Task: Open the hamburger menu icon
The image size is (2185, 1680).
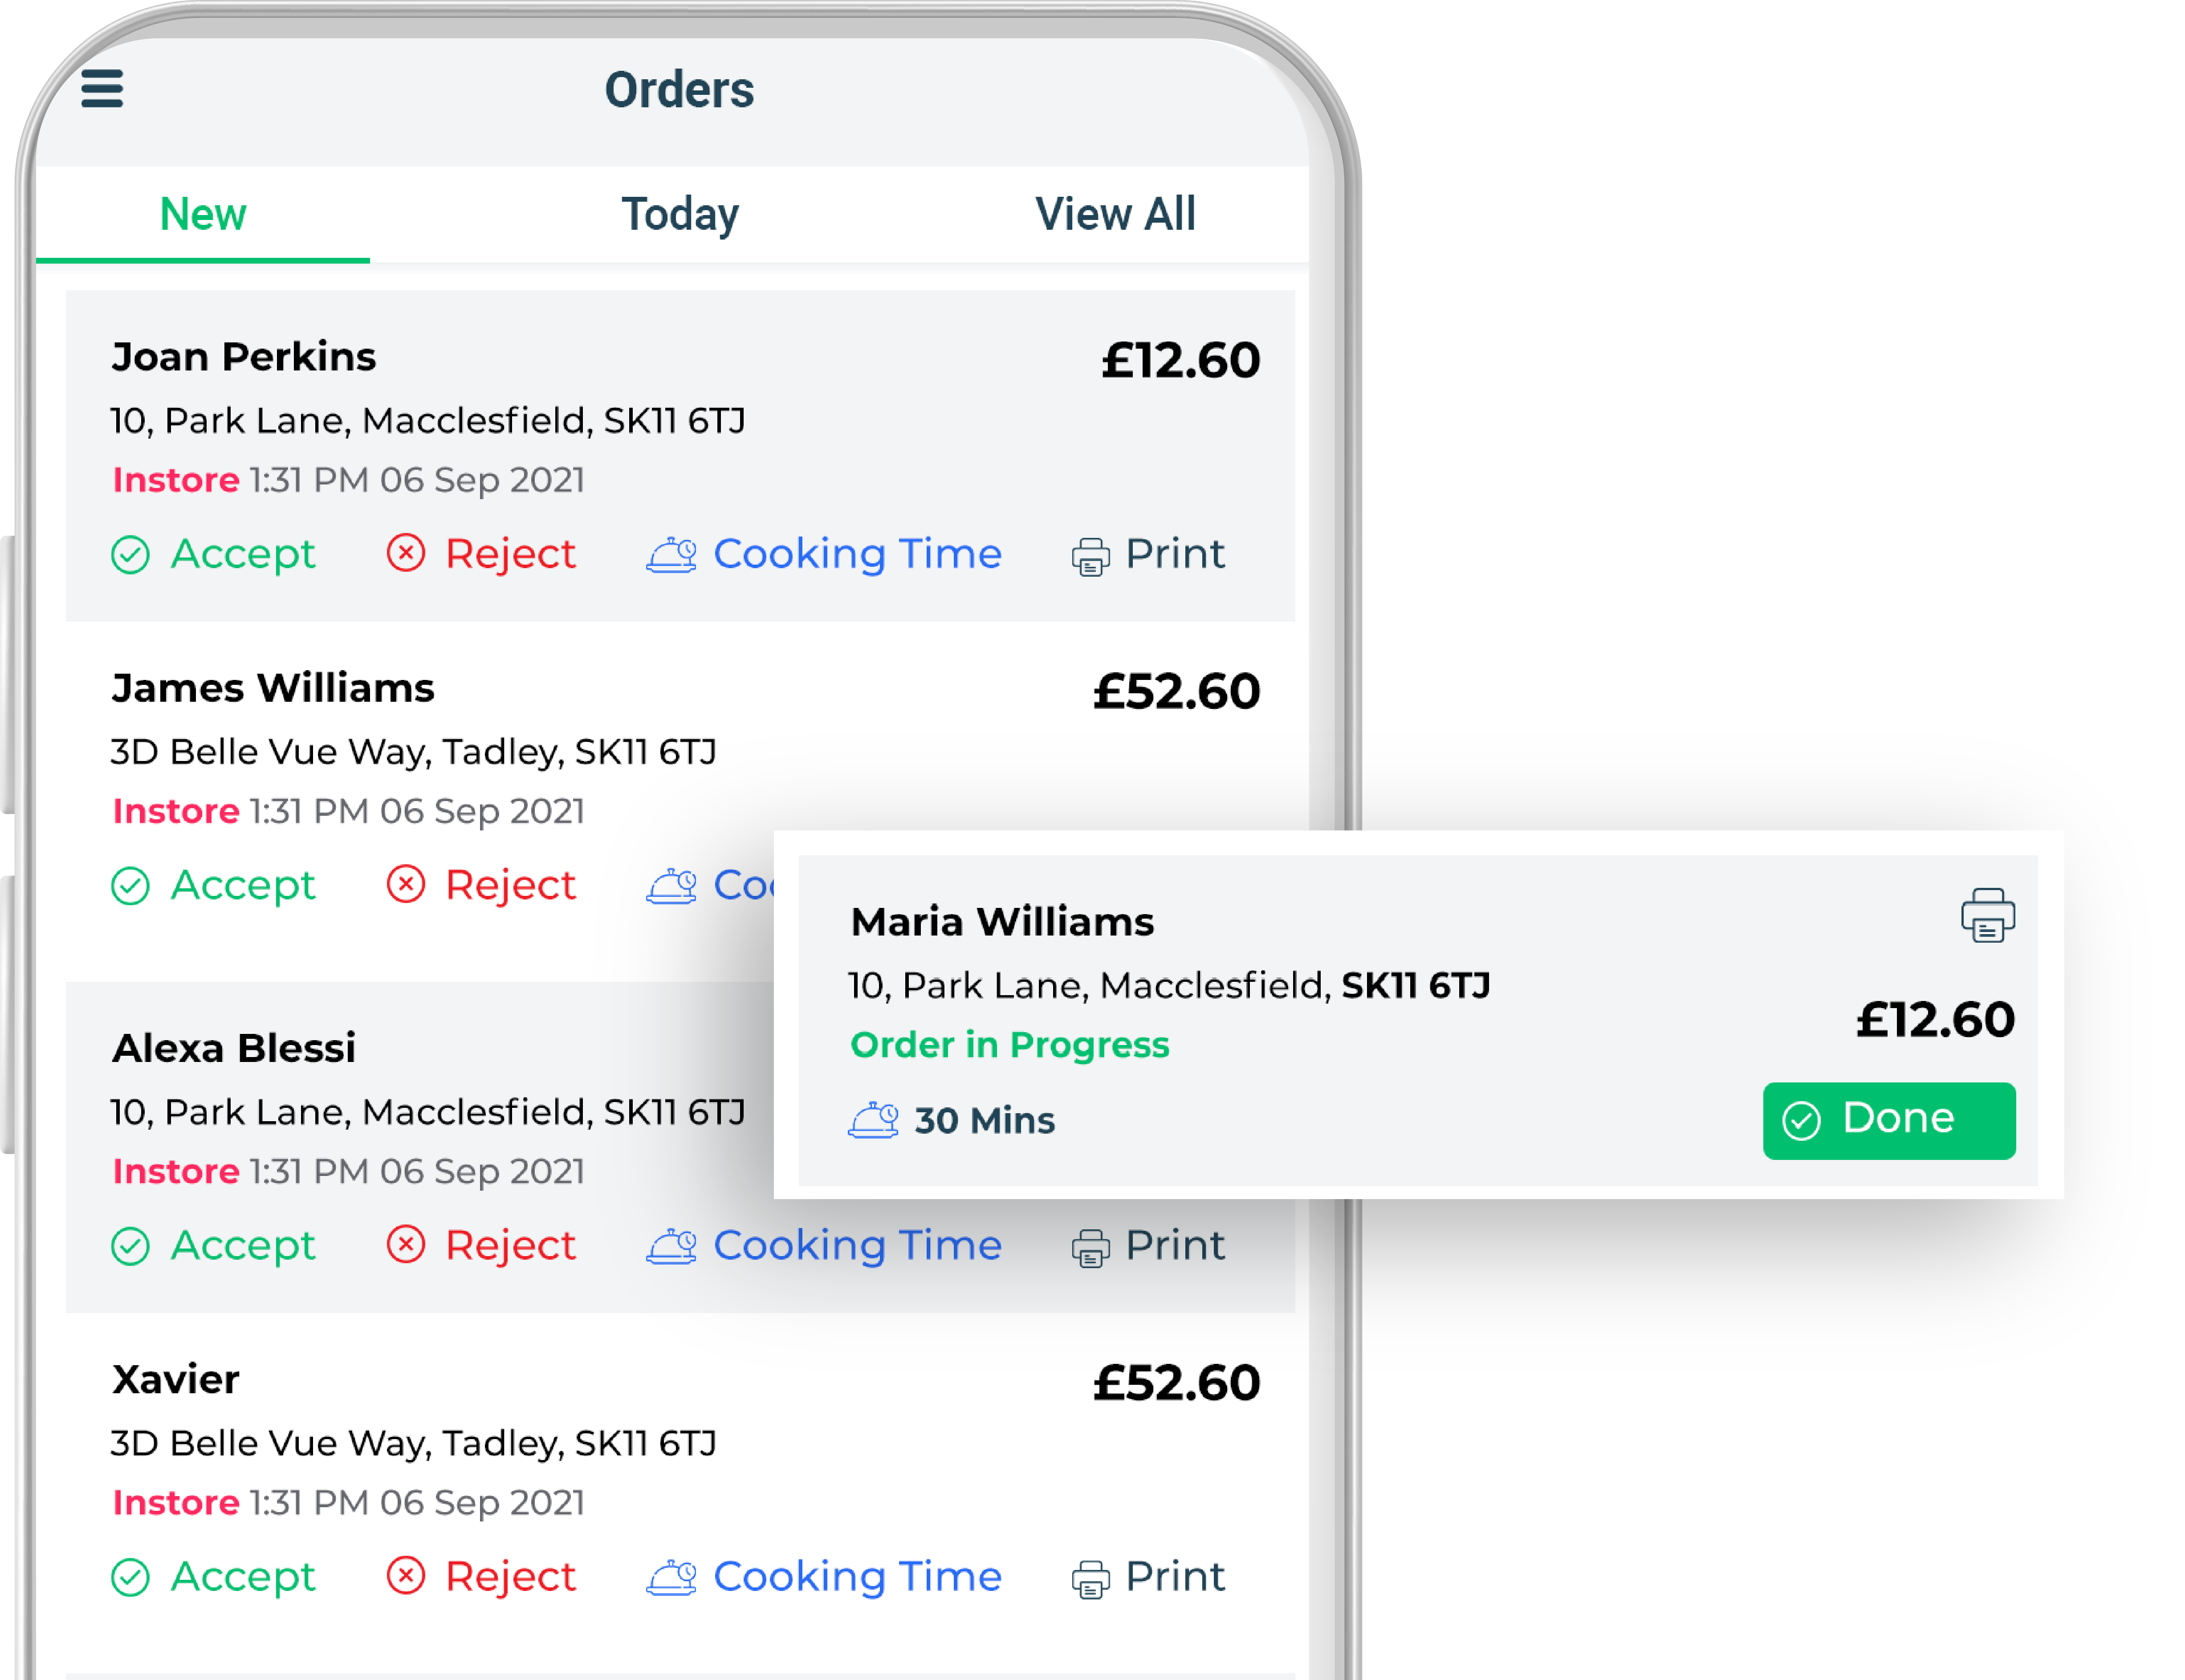Action: tap(102, 88)
